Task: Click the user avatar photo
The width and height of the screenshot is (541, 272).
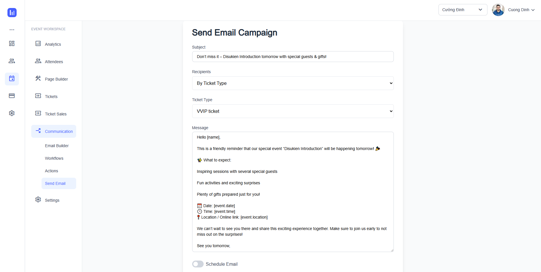Action: (x=498, y=10)
